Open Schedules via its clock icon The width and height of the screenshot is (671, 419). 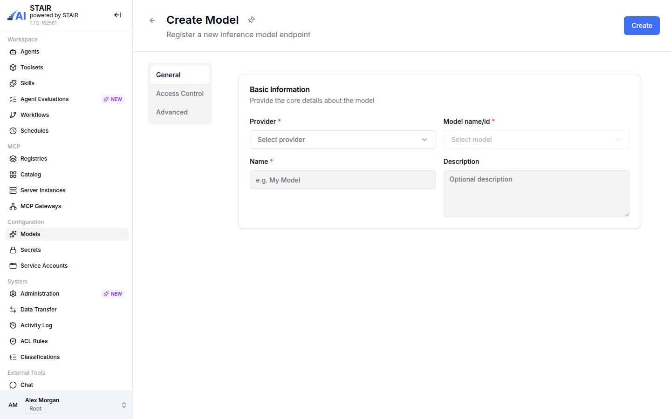point(13,131)
